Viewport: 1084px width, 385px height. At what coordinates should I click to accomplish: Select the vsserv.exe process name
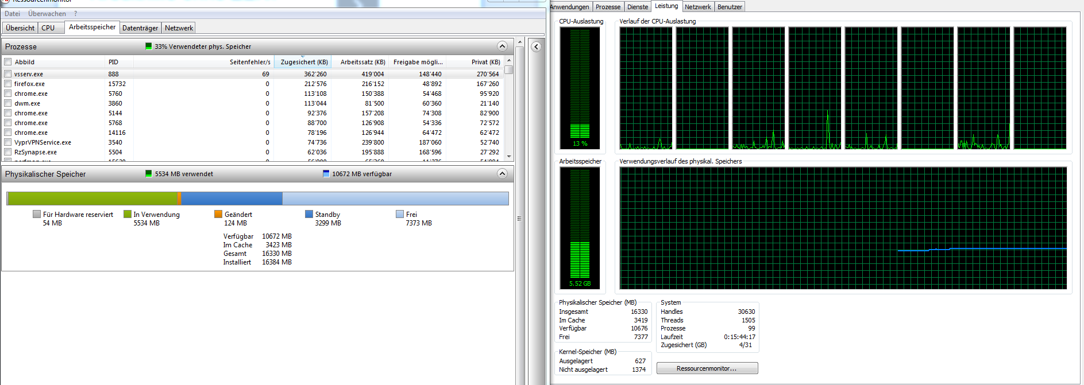[29, 74]
